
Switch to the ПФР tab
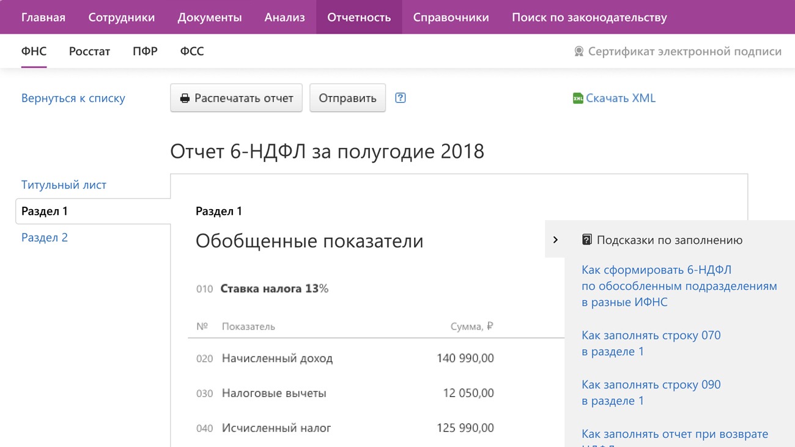pyautogui.click(x=145, y=51)
